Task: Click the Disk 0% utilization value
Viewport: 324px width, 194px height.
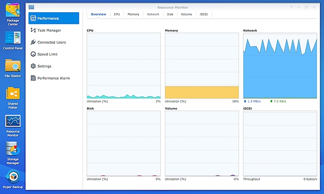Action: [158, 179]
